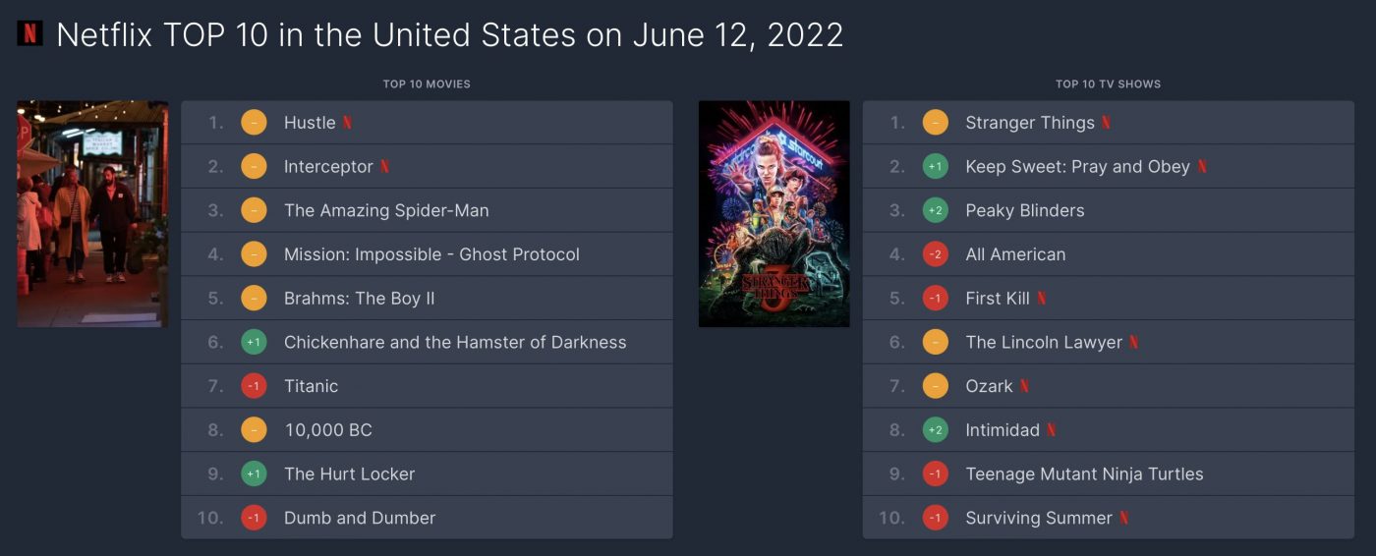Click the Netflix N icon next to Interceptor
Image resolution: width=1376 pixels, height=556 pixels.
[x=384, y=167]
